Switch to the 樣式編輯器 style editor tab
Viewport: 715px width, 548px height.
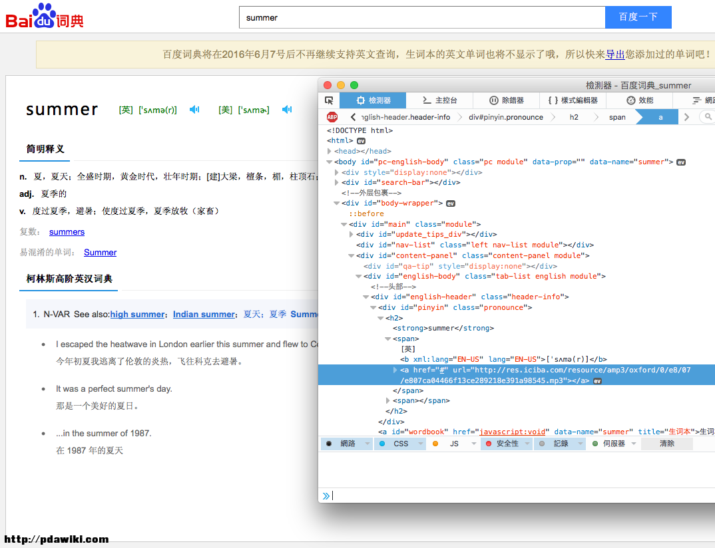[x=573, y=100]
